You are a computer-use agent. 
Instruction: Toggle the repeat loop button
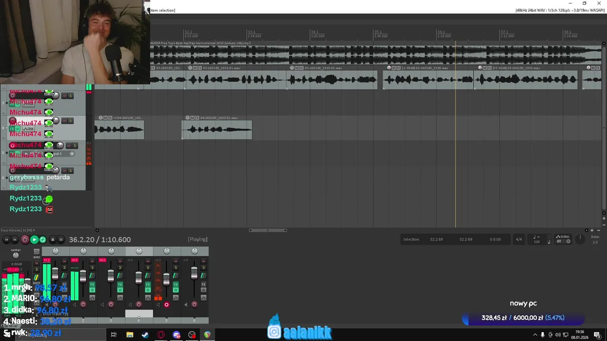(43, 240)
